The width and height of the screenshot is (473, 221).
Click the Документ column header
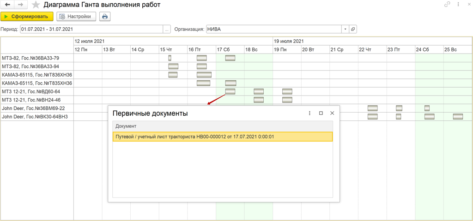click(222, 126)
